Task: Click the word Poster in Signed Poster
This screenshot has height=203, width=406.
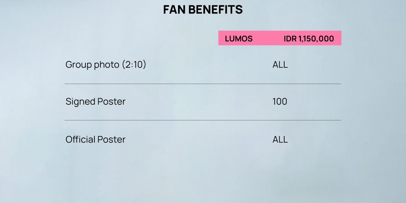Action: coord(111,101)
